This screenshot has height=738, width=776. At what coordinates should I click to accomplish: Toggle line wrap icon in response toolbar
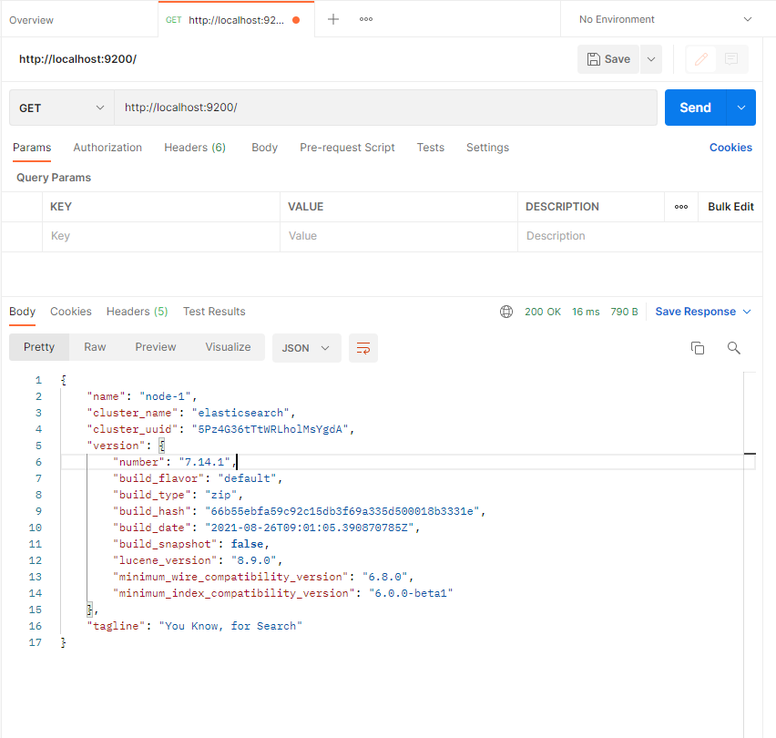click(363, 348)
